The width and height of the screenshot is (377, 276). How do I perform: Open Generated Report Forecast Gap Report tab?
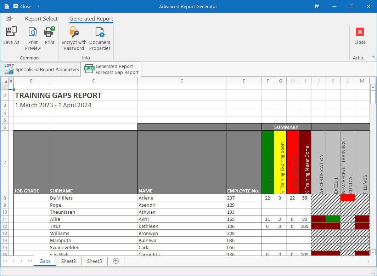tap(111, 69)
